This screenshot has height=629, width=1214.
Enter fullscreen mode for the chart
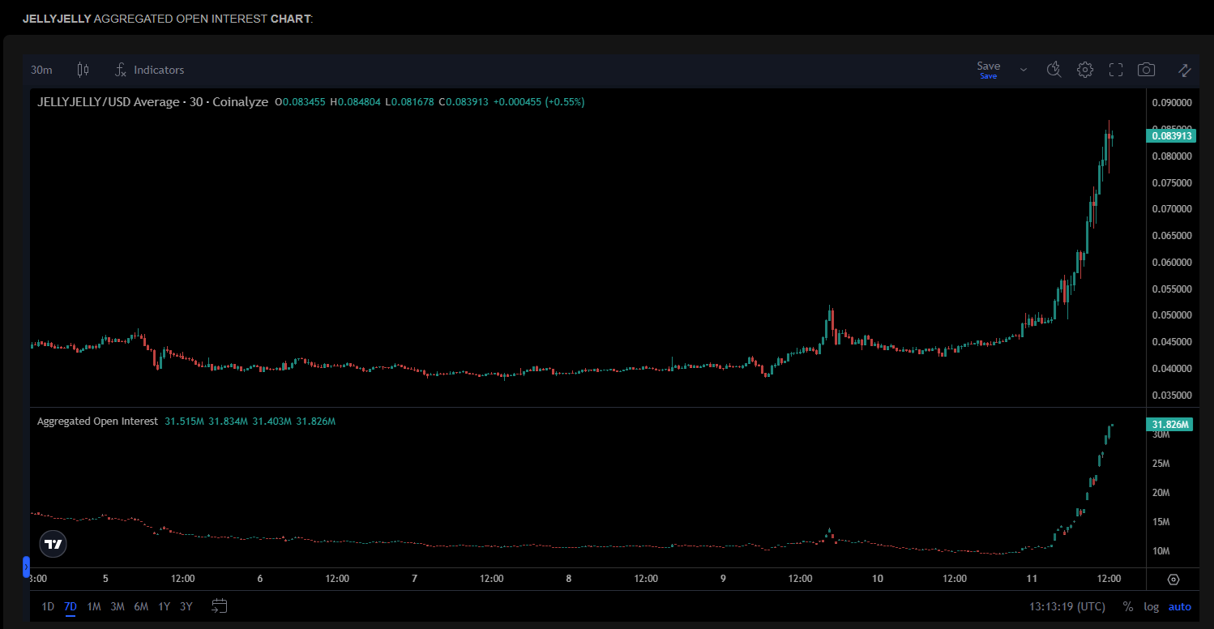1116,70
